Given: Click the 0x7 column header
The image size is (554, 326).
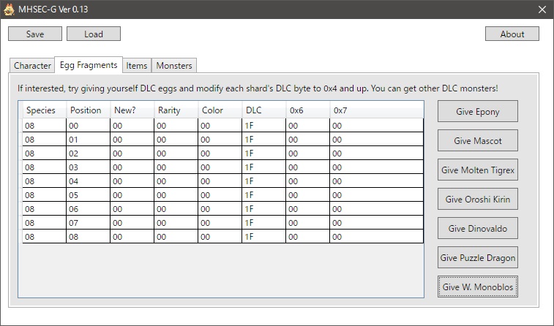Looking at the screenshot, I should click(377, 110).
